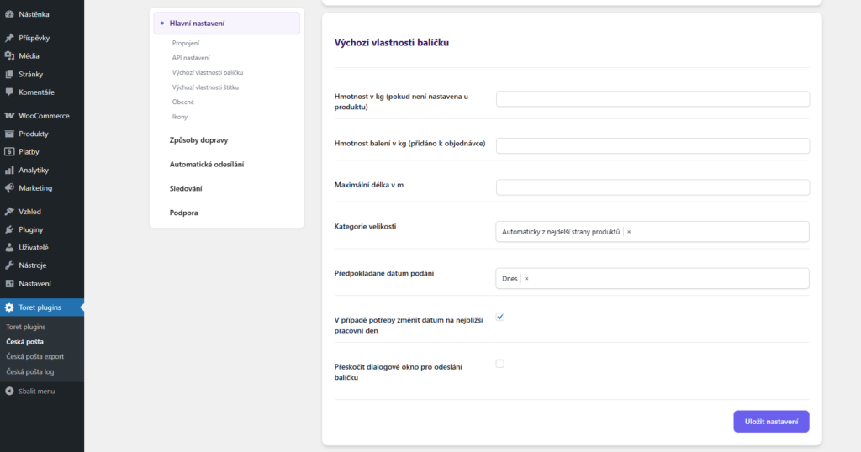861x452 pixels.
Task: Click the Nástěnka dashboard icon
Action: click(9, 14)
